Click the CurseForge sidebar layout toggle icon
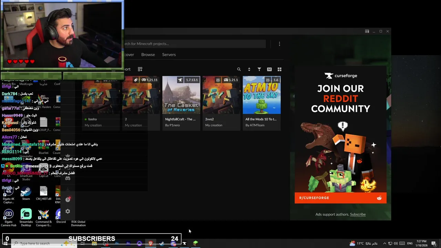 (x=367, y=31)
